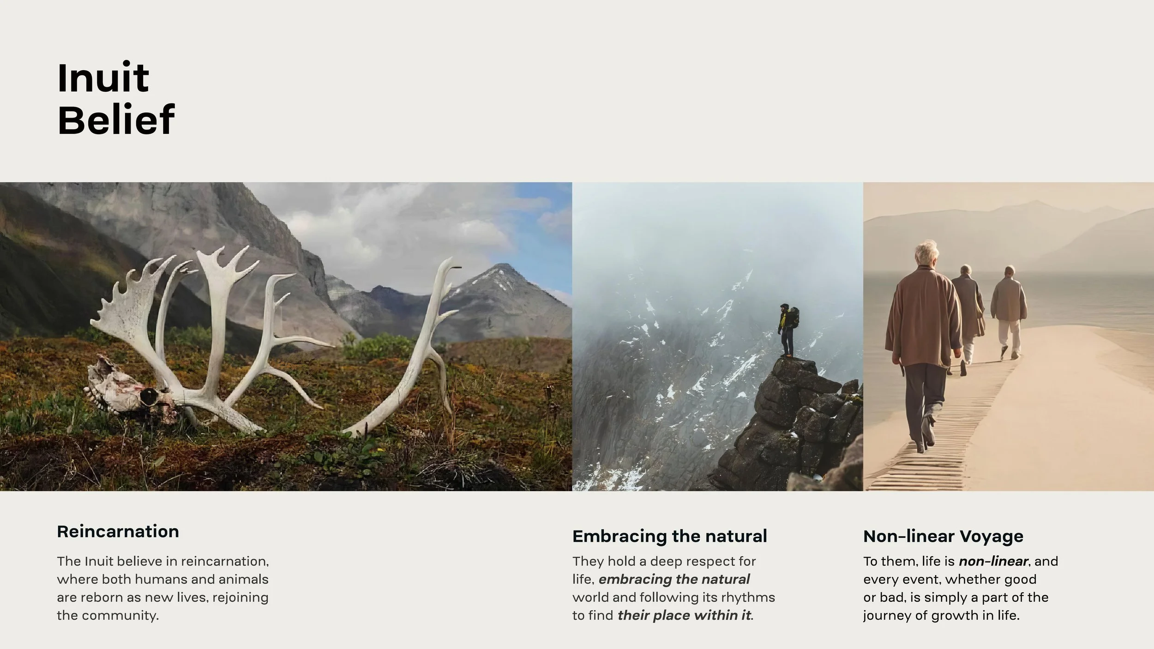The image size is (1154, 649).
Task: Select the hiker on cliff photo
Action: click(x=717, y=337)
